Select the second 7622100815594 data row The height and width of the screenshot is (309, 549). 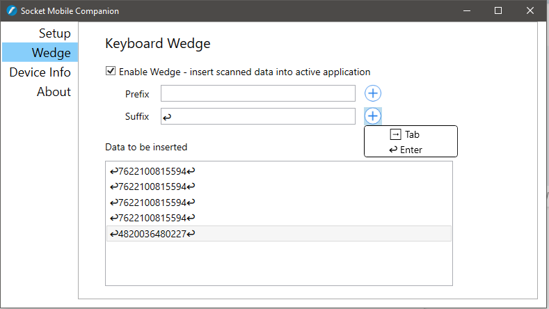(x=279, y=187)
